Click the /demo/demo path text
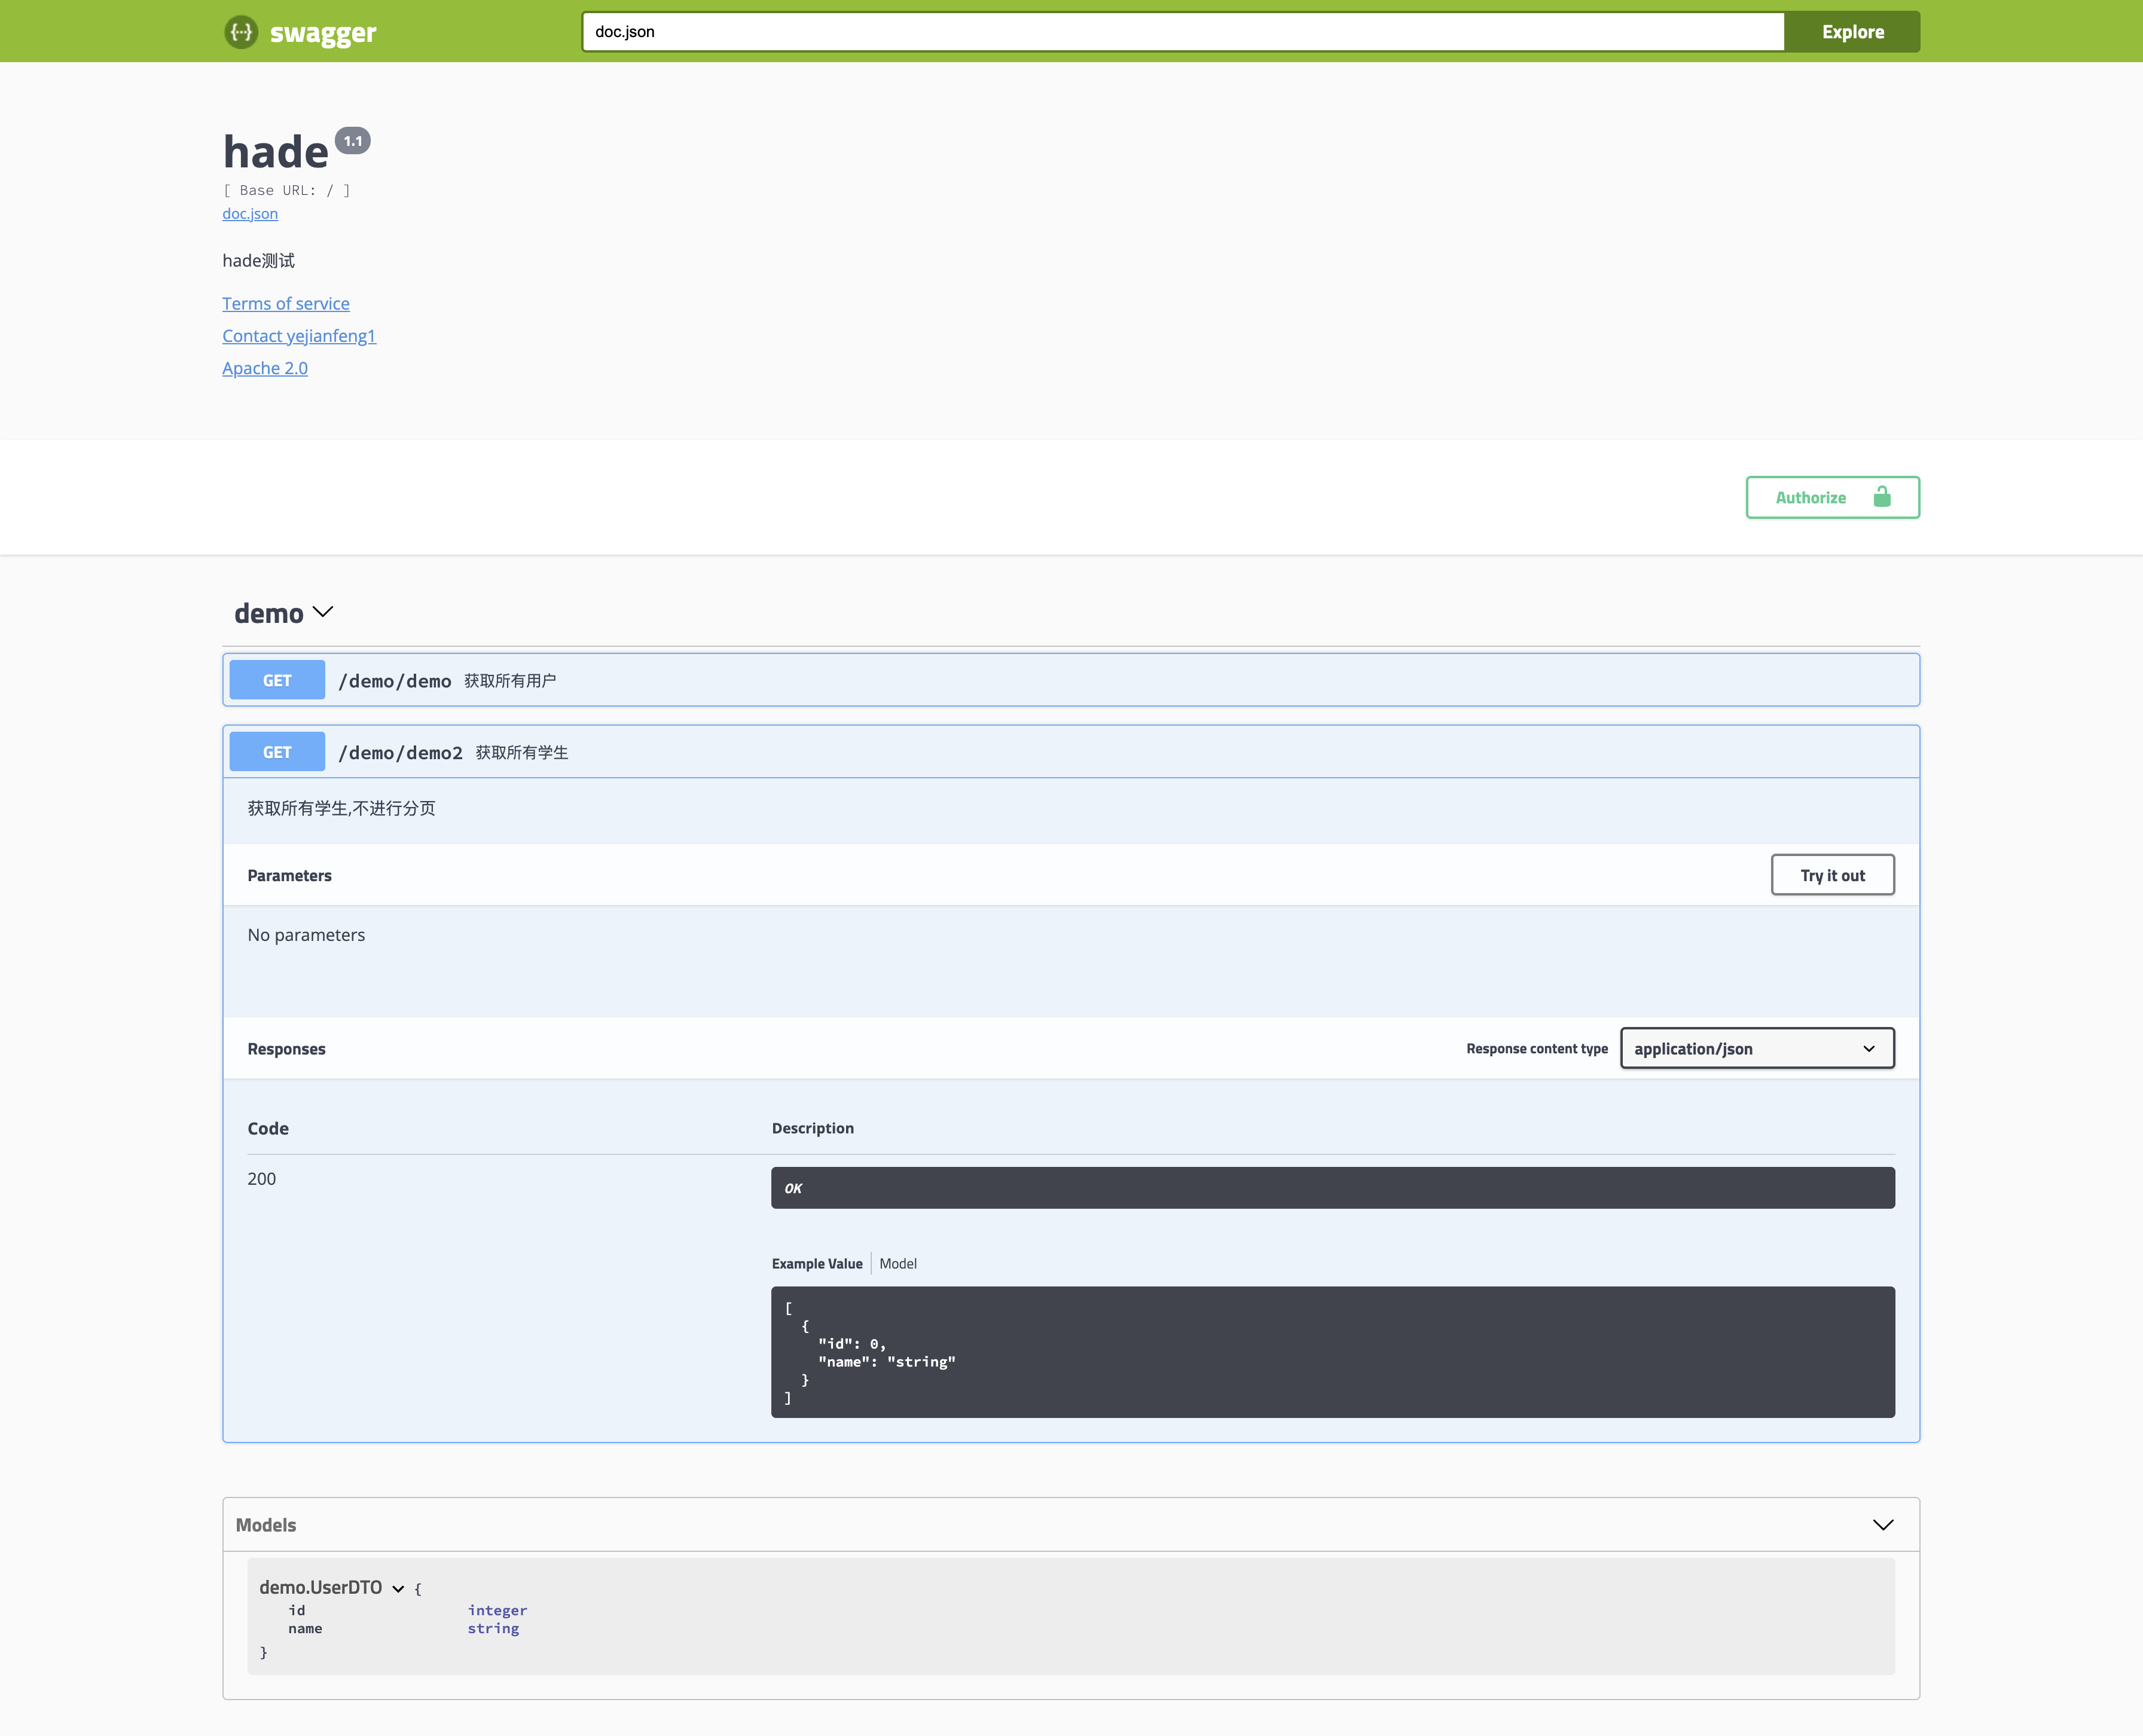2143x1736 pixels. [x=394, y=680]
